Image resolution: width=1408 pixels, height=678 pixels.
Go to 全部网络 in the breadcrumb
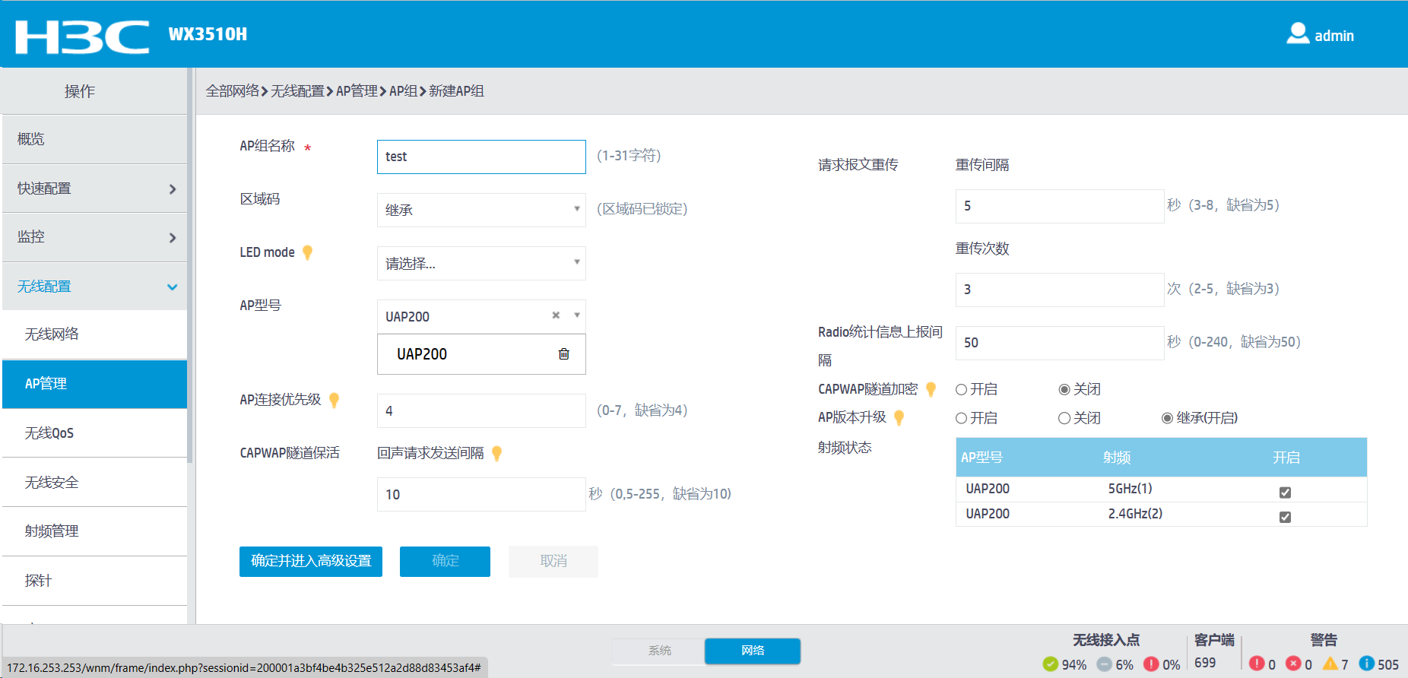point(233,91)
